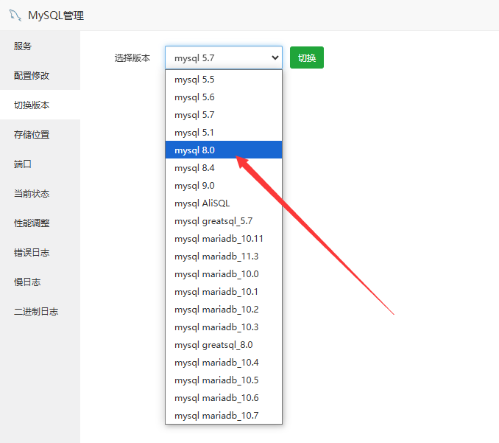
Task: Select the highlighted mysql 8.0 option
Action: (224, 150)
